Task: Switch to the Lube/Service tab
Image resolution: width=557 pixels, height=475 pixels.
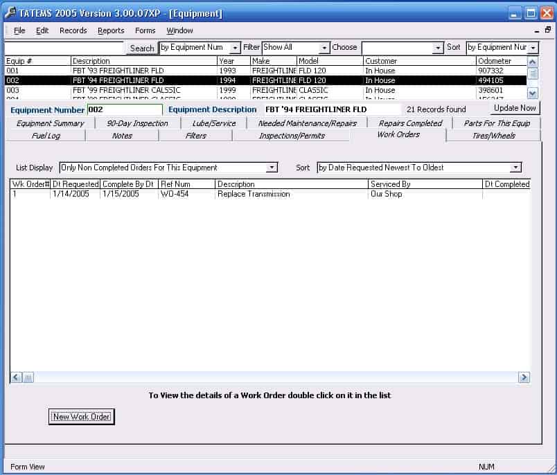Action: tap(214, 123)
